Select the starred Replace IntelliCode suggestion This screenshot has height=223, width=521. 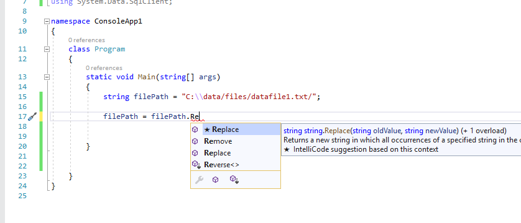(x=241, y=129)
